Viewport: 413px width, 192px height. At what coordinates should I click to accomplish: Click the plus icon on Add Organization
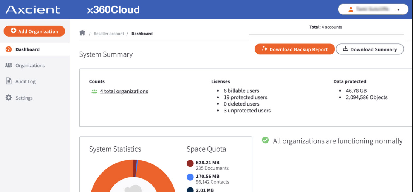13,31
